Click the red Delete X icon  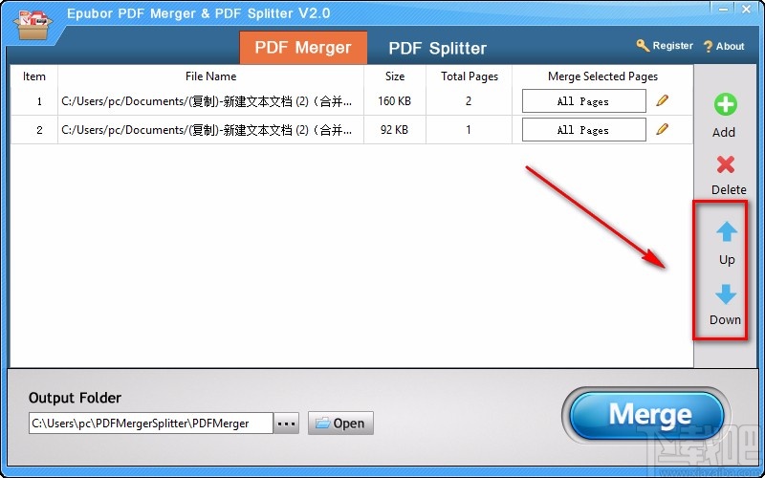pyautogui.click(x=726, y=164)
